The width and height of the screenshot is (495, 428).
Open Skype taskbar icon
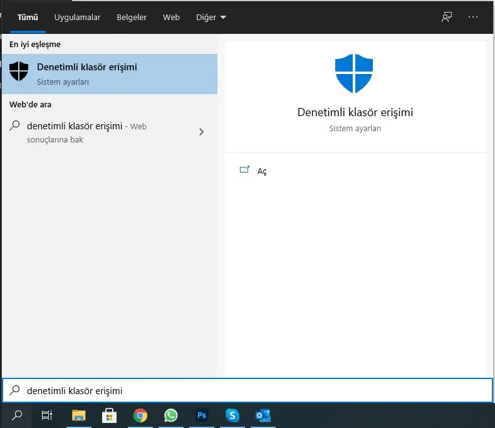[232, 415]
